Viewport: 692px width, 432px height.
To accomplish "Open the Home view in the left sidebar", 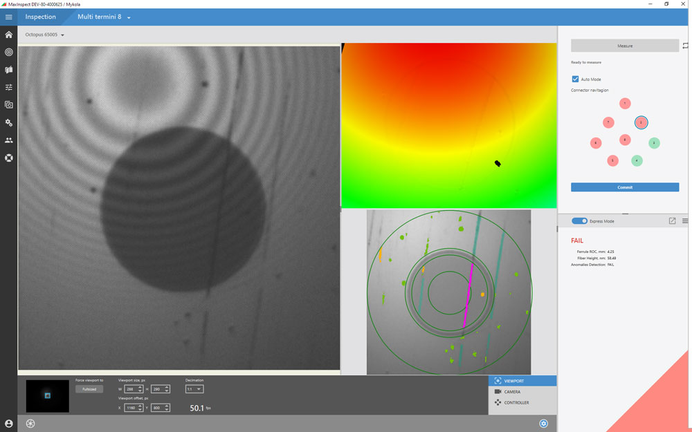I will pyautogui.click(x=8, y=34).
